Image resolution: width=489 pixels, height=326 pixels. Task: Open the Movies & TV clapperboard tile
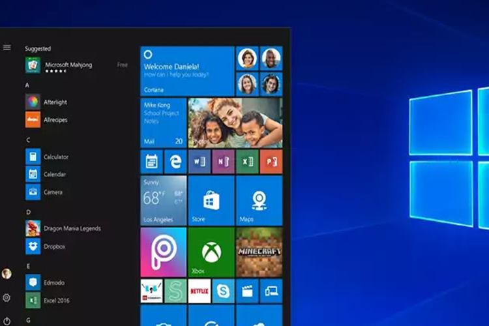tap(247, 291)
